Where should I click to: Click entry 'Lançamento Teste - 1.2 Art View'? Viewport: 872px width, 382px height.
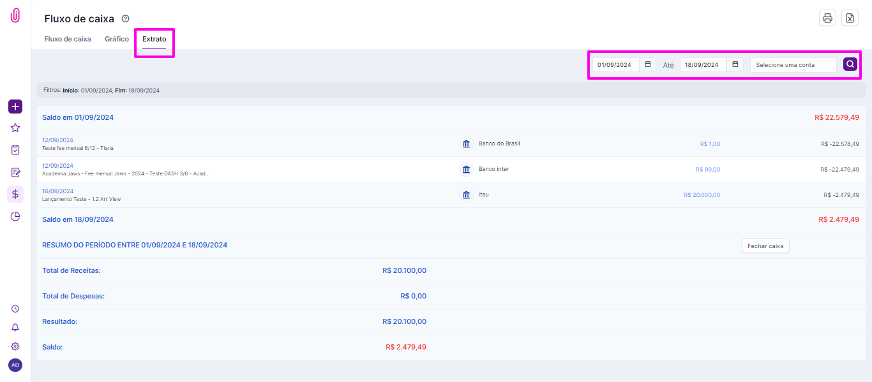pos(82,199)
